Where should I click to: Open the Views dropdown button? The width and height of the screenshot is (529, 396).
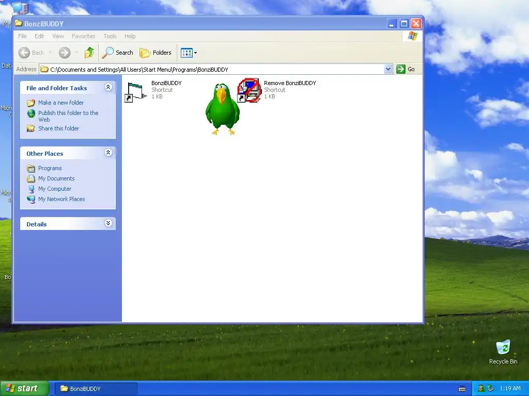click(x=189, y=53)
